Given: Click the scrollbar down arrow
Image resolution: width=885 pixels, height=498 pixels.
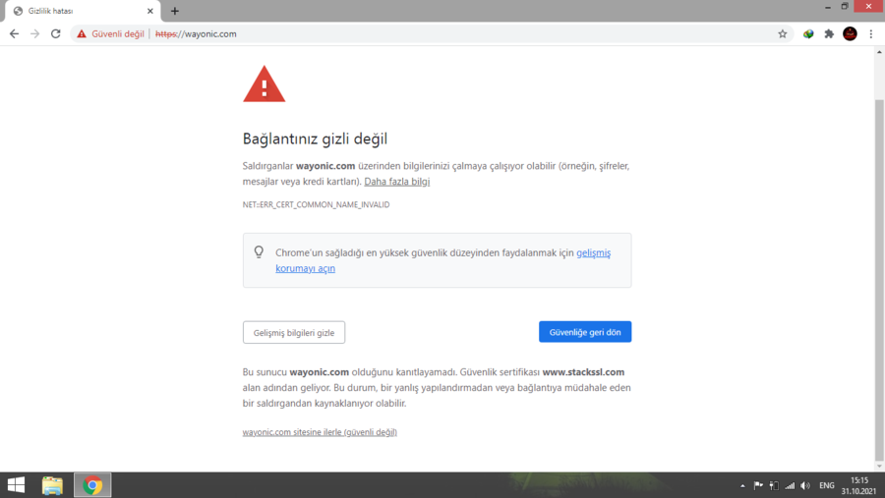Looking at the screenshot, I should (879, 467).
